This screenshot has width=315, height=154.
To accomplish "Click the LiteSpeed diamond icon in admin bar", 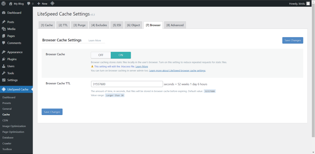I will point(52,3).
